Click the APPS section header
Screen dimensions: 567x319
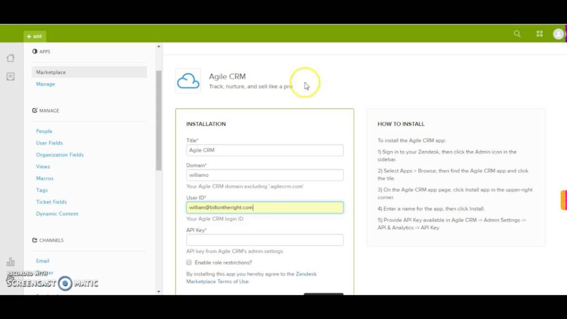point(41,52)
